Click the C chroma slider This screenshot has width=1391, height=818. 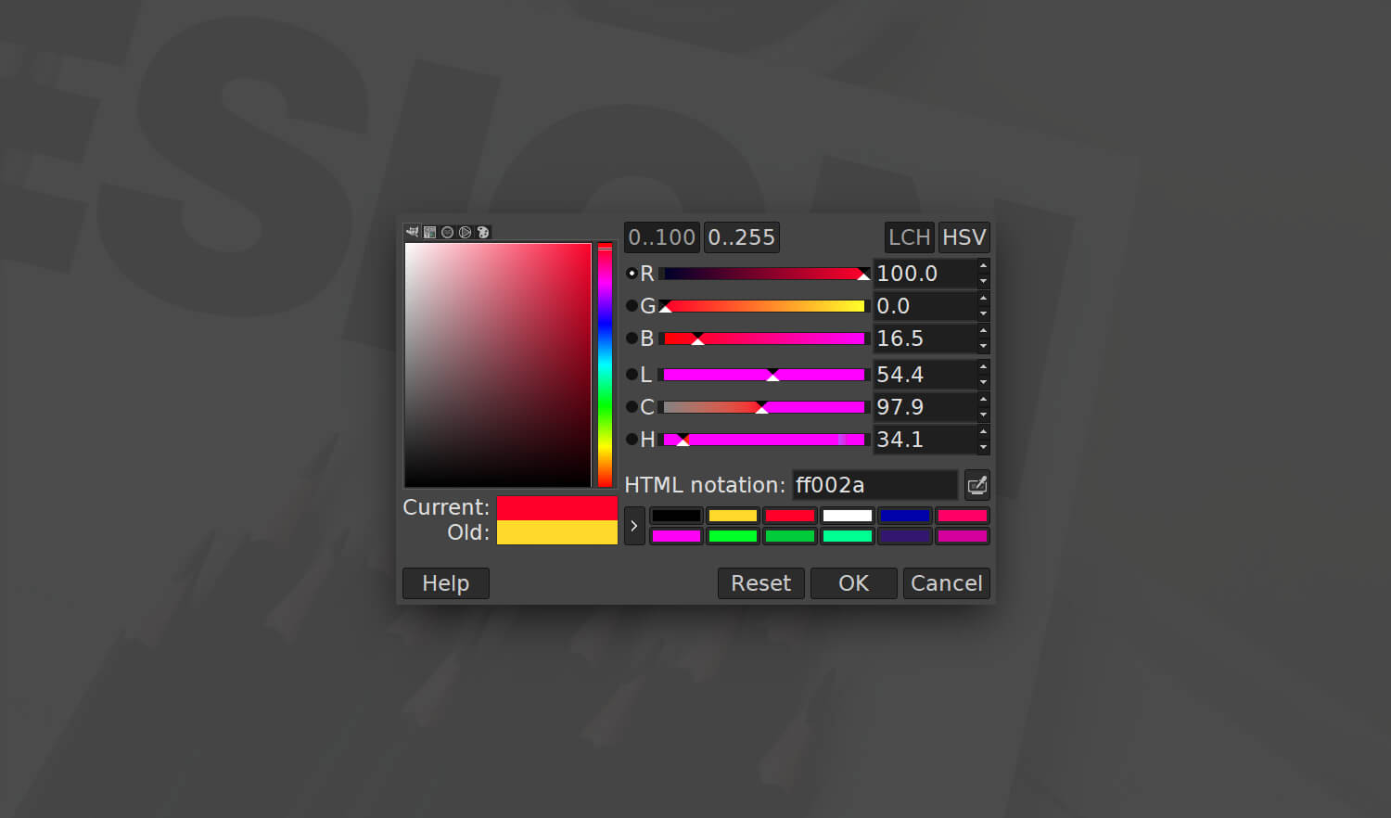point(764,407)
